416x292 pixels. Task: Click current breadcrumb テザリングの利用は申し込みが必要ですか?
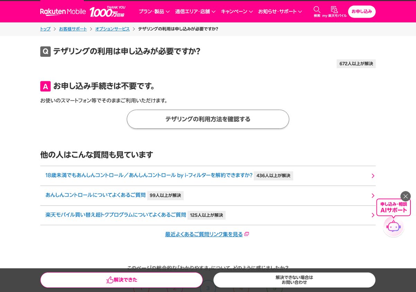[x=178, y=29]
